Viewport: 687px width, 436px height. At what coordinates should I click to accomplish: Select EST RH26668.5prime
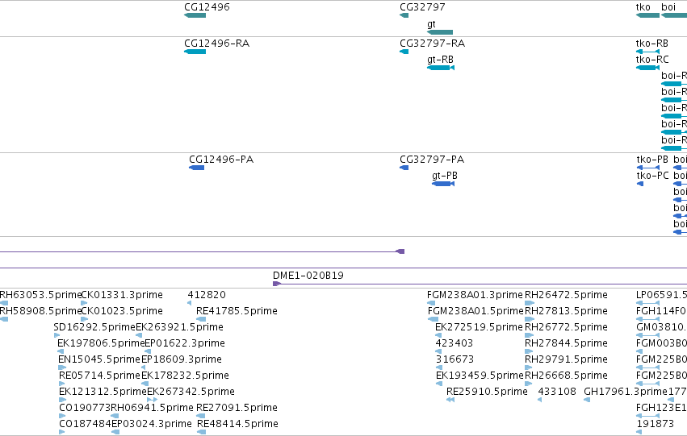(x=566, y=376)
